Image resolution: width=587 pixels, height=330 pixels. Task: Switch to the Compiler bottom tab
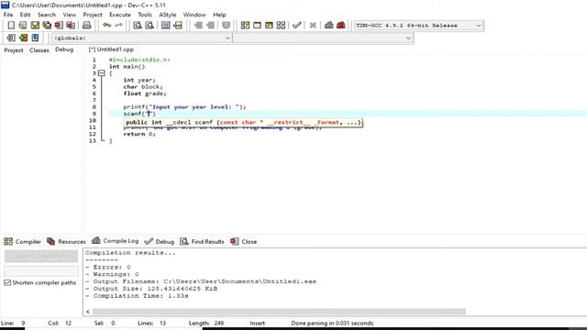coord(22,242)
